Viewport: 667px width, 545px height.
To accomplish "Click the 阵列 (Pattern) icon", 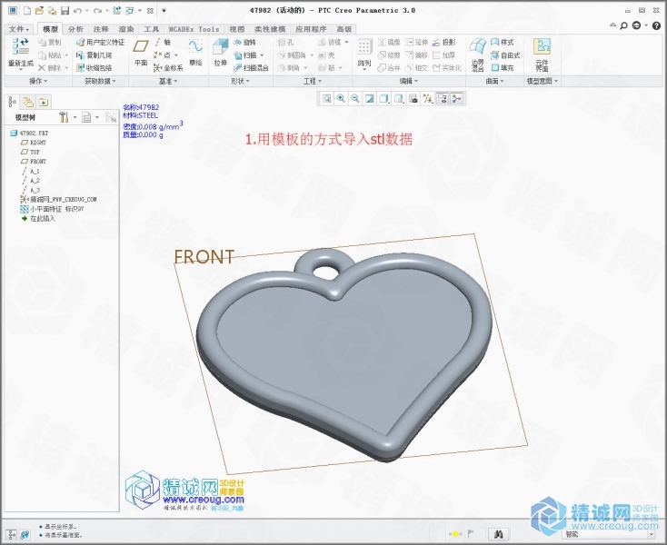I will tap(364, 53).
